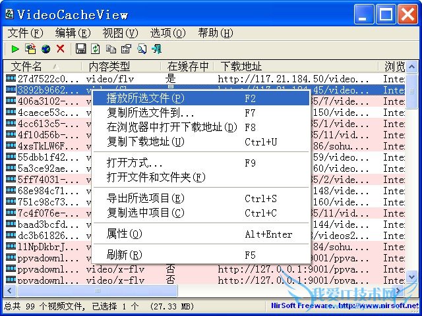The height and width of the screenshot is (316, 422).
Task: Select 在浏览器中打开下载地址(D) menu entry
Action: click(201, 127)
